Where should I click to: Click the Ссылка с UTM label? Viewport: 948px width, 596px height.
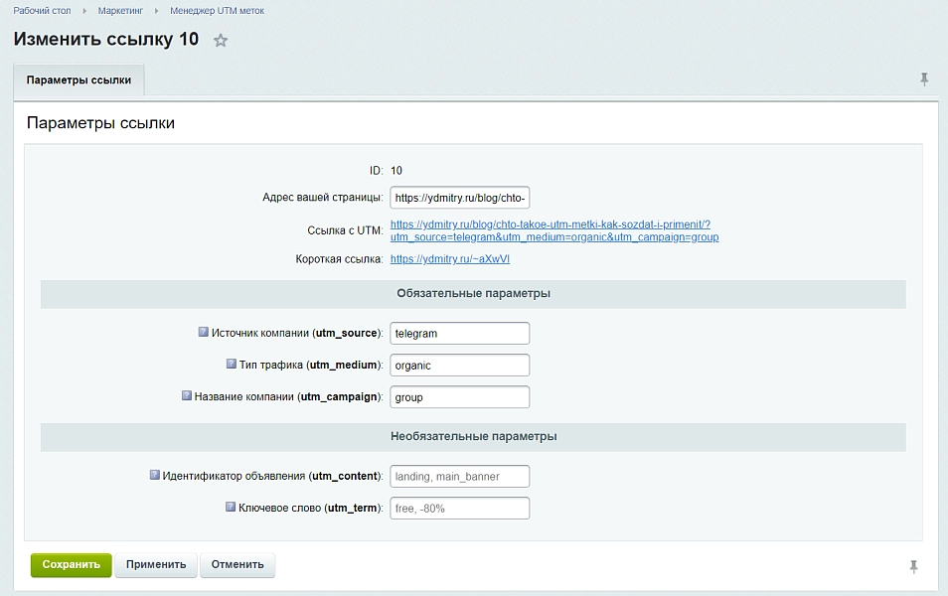(x=345, y=230)
